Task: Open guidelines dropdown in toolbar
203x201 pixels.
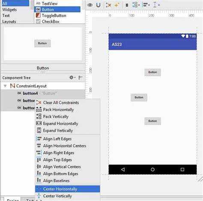Action: click(156, 5)
